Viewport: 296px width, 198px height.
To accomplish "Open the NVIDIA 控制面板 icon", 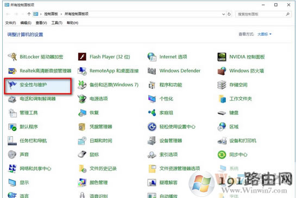I will (222, 57).
